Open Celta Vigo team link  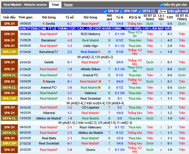coord(90,46)
